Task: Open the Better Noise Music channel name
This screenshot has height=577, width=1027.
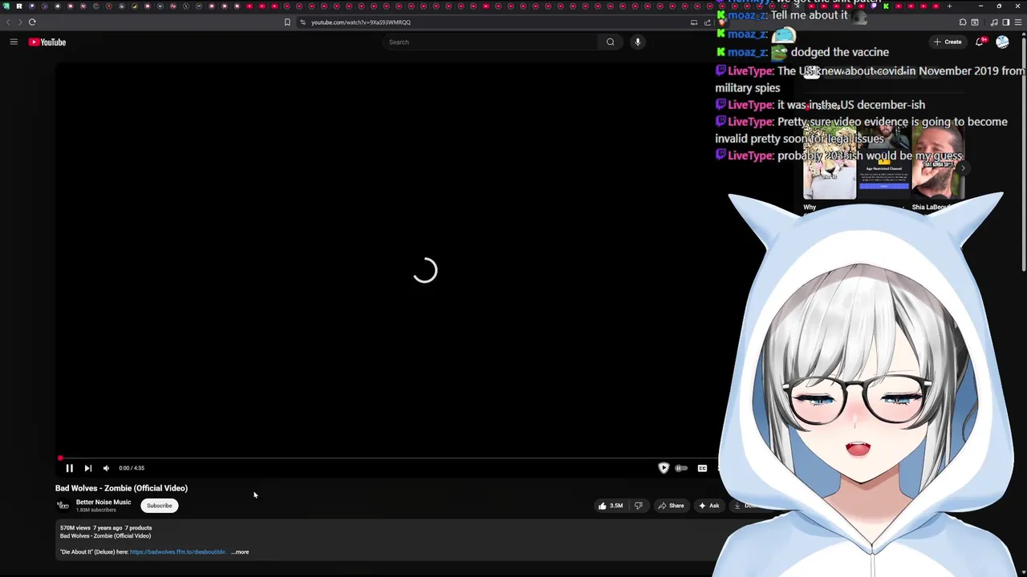Action: (104, 502)
